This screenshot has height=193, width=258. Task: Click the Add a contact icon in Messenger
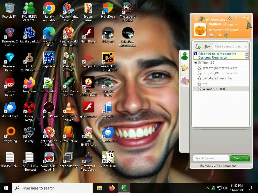tap(198, 46)
